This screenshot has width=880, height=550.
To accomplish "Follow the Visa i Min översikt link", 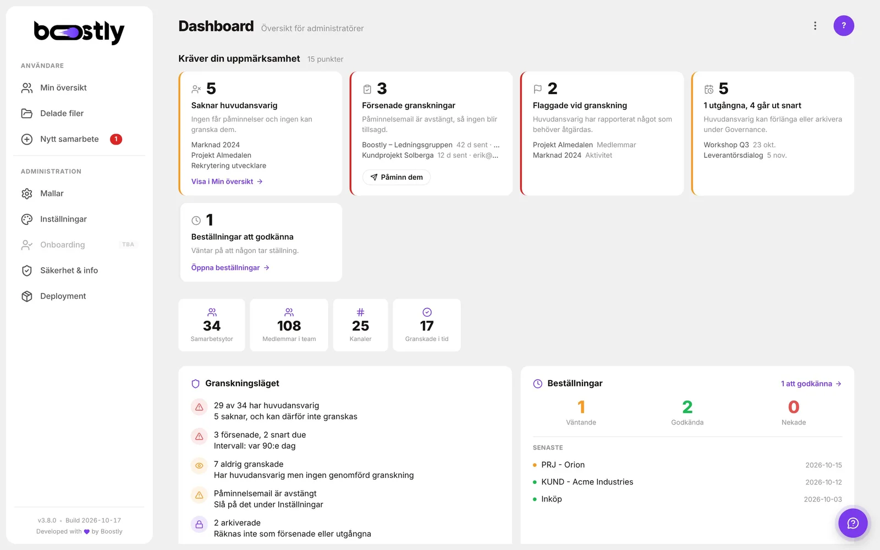I will pyautogui.click(x=227, y=182).
